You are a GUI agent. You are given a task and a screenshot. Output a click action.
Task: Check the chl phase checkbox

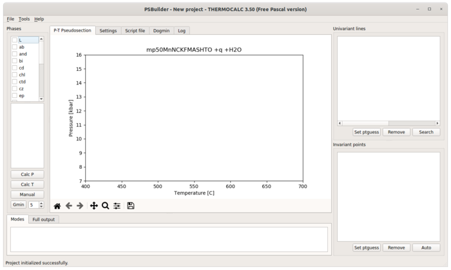pyautogui.click(x=15, y=75)
